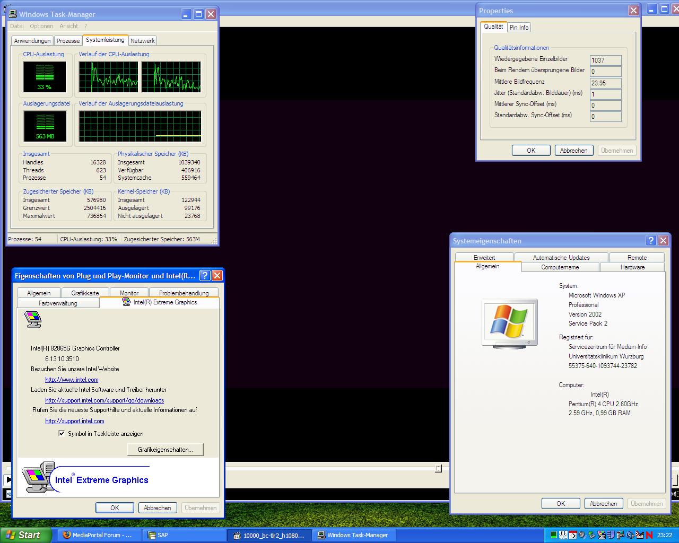Click Abbrechen in Systemeigenschaften
This screenshot has width=679, height=543.
(604, 504)
